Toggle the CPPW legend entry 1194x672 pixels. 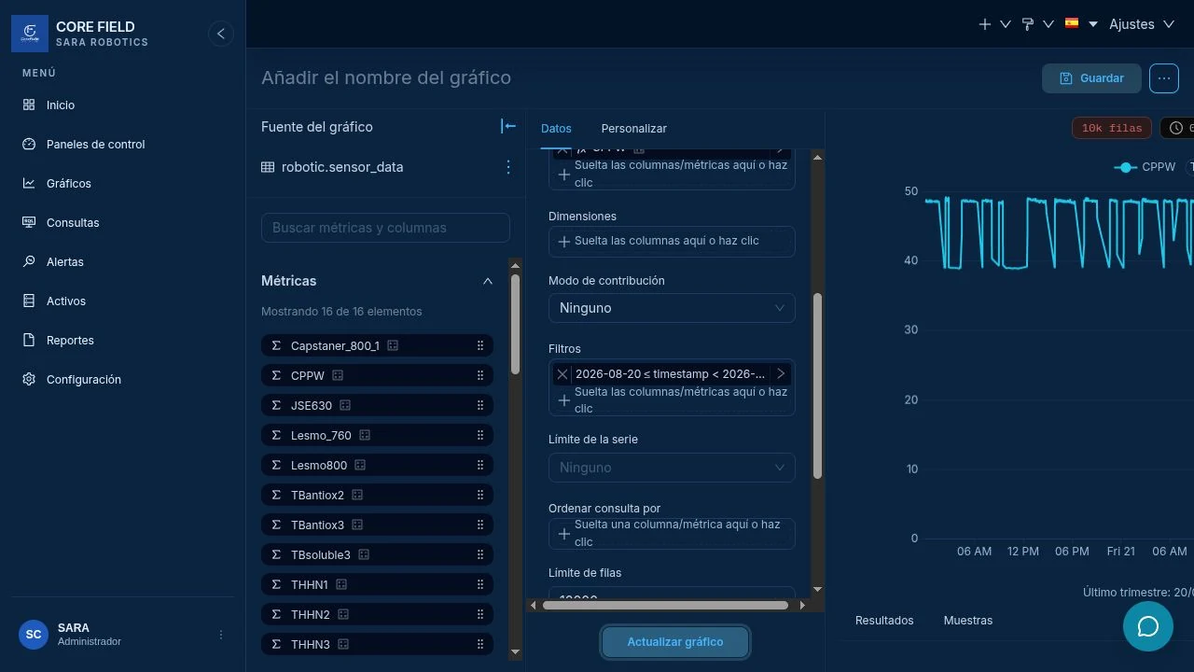click(x=1145, y=167)
